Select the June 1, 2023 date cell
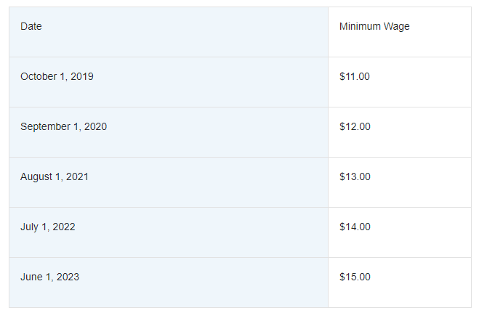The height and width of the screenshot is (313, 479). tap(169, 282)
